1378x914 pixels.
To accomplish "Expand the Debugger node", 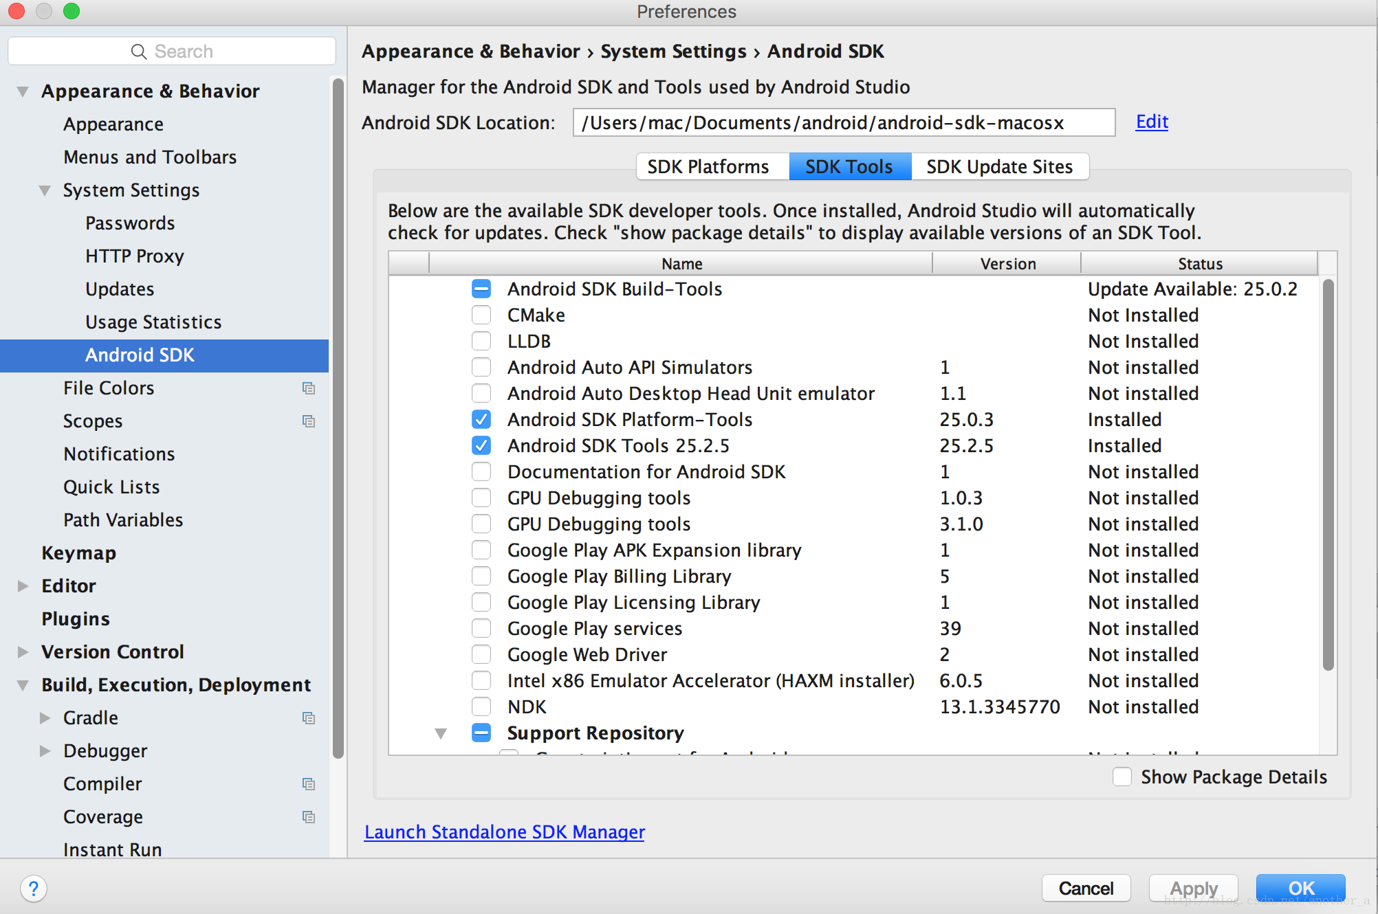I will click(45, 751).
